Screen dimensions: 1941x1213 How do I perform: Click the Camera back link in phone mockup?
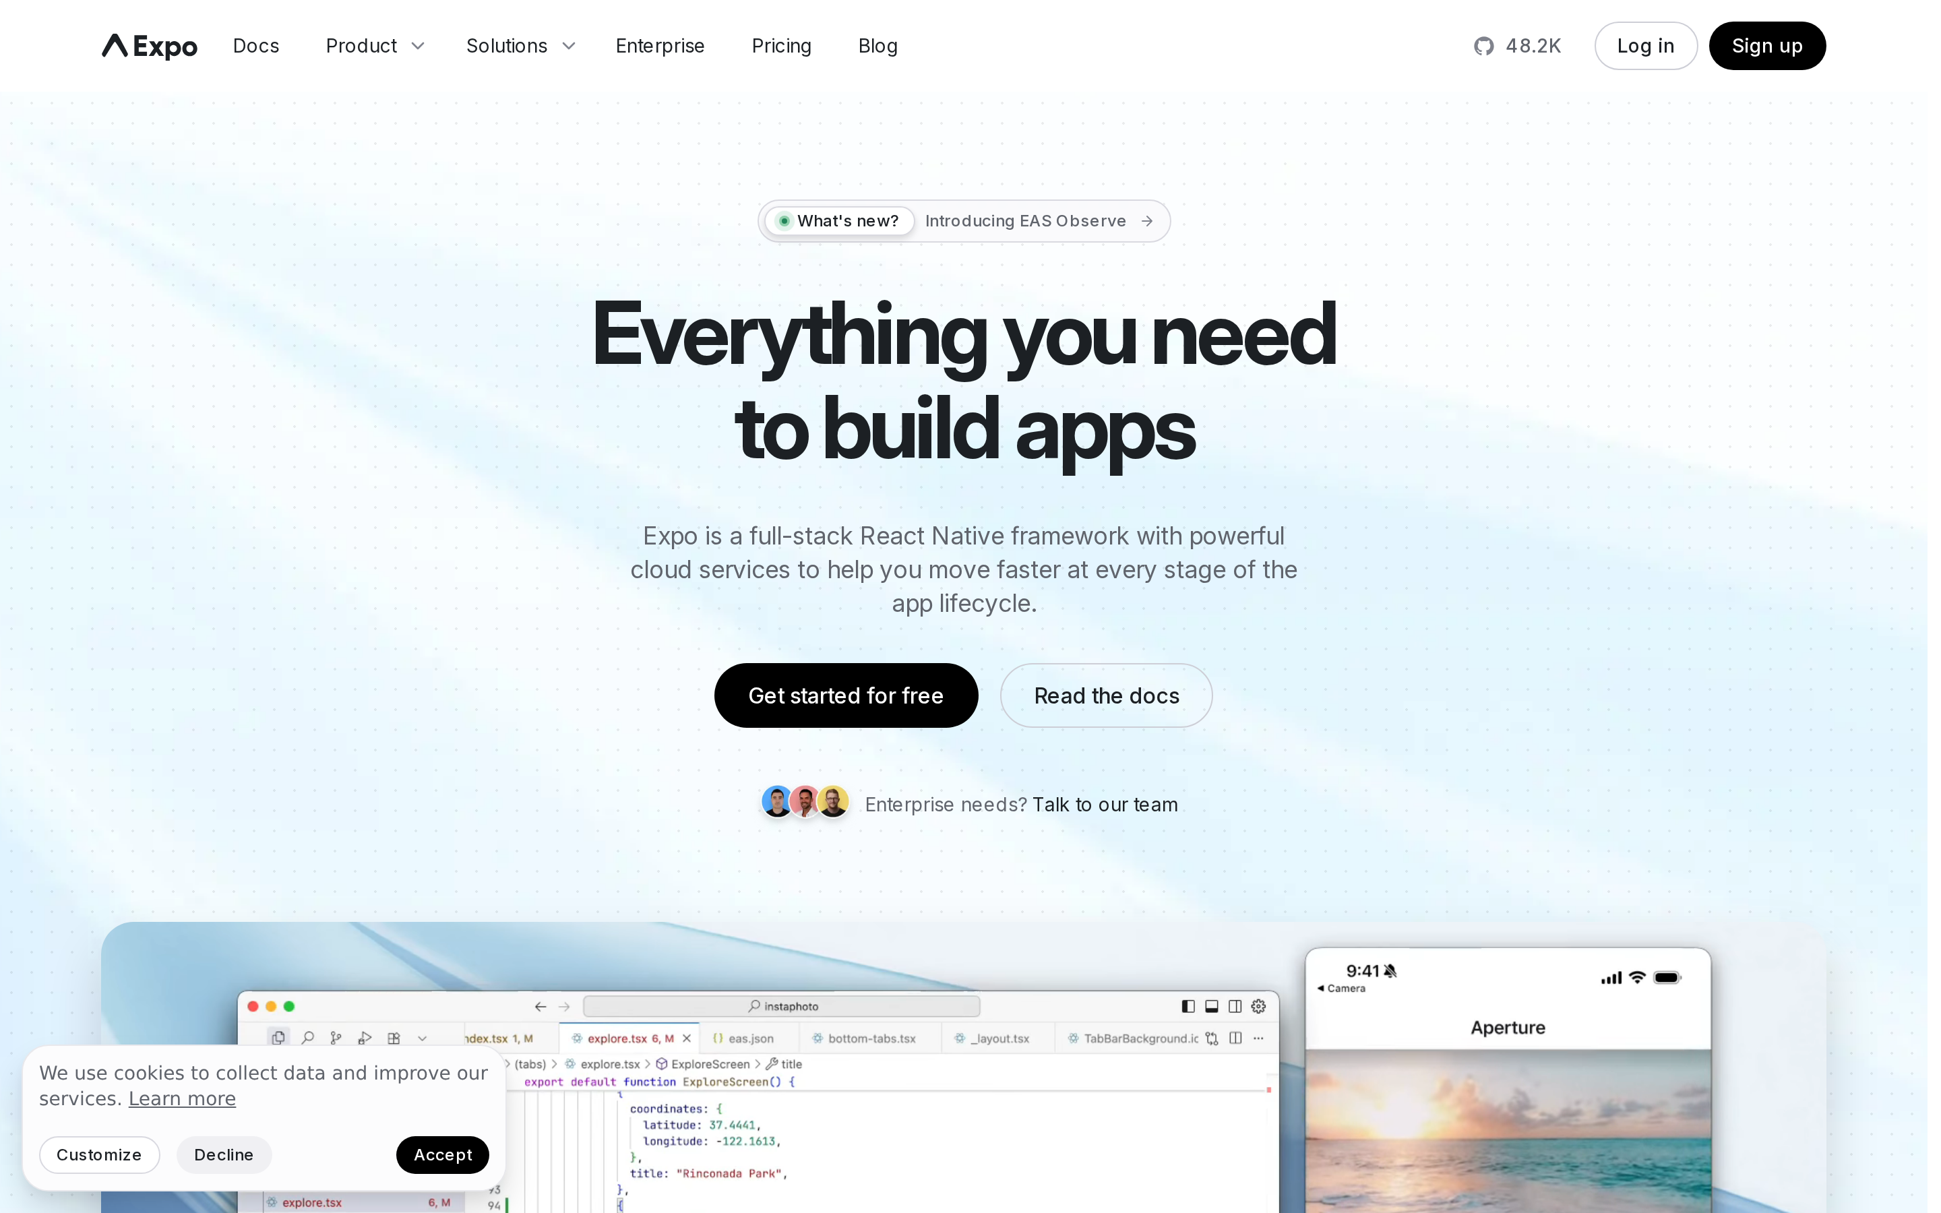click(1341, 989)
